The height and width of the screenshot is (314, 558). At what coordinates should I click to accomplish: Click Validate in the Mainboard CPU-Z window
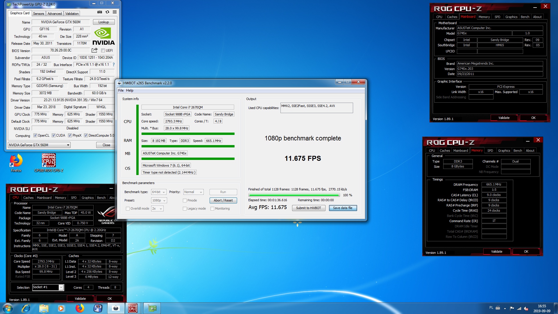[x=504, y=118]
